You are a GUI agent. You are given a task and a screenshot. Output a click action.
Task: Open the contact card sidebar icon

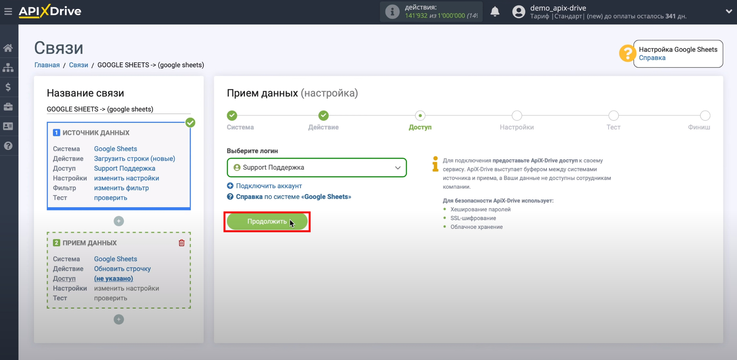pyautogui.click(x=8, y=126)
